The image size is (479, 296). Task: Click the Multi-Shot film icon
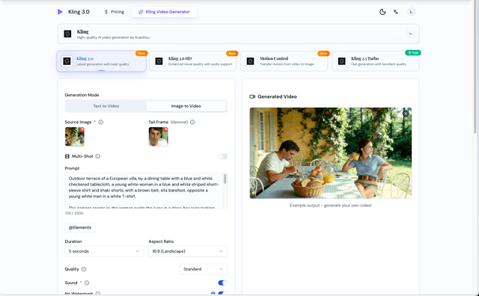point(67,156)
